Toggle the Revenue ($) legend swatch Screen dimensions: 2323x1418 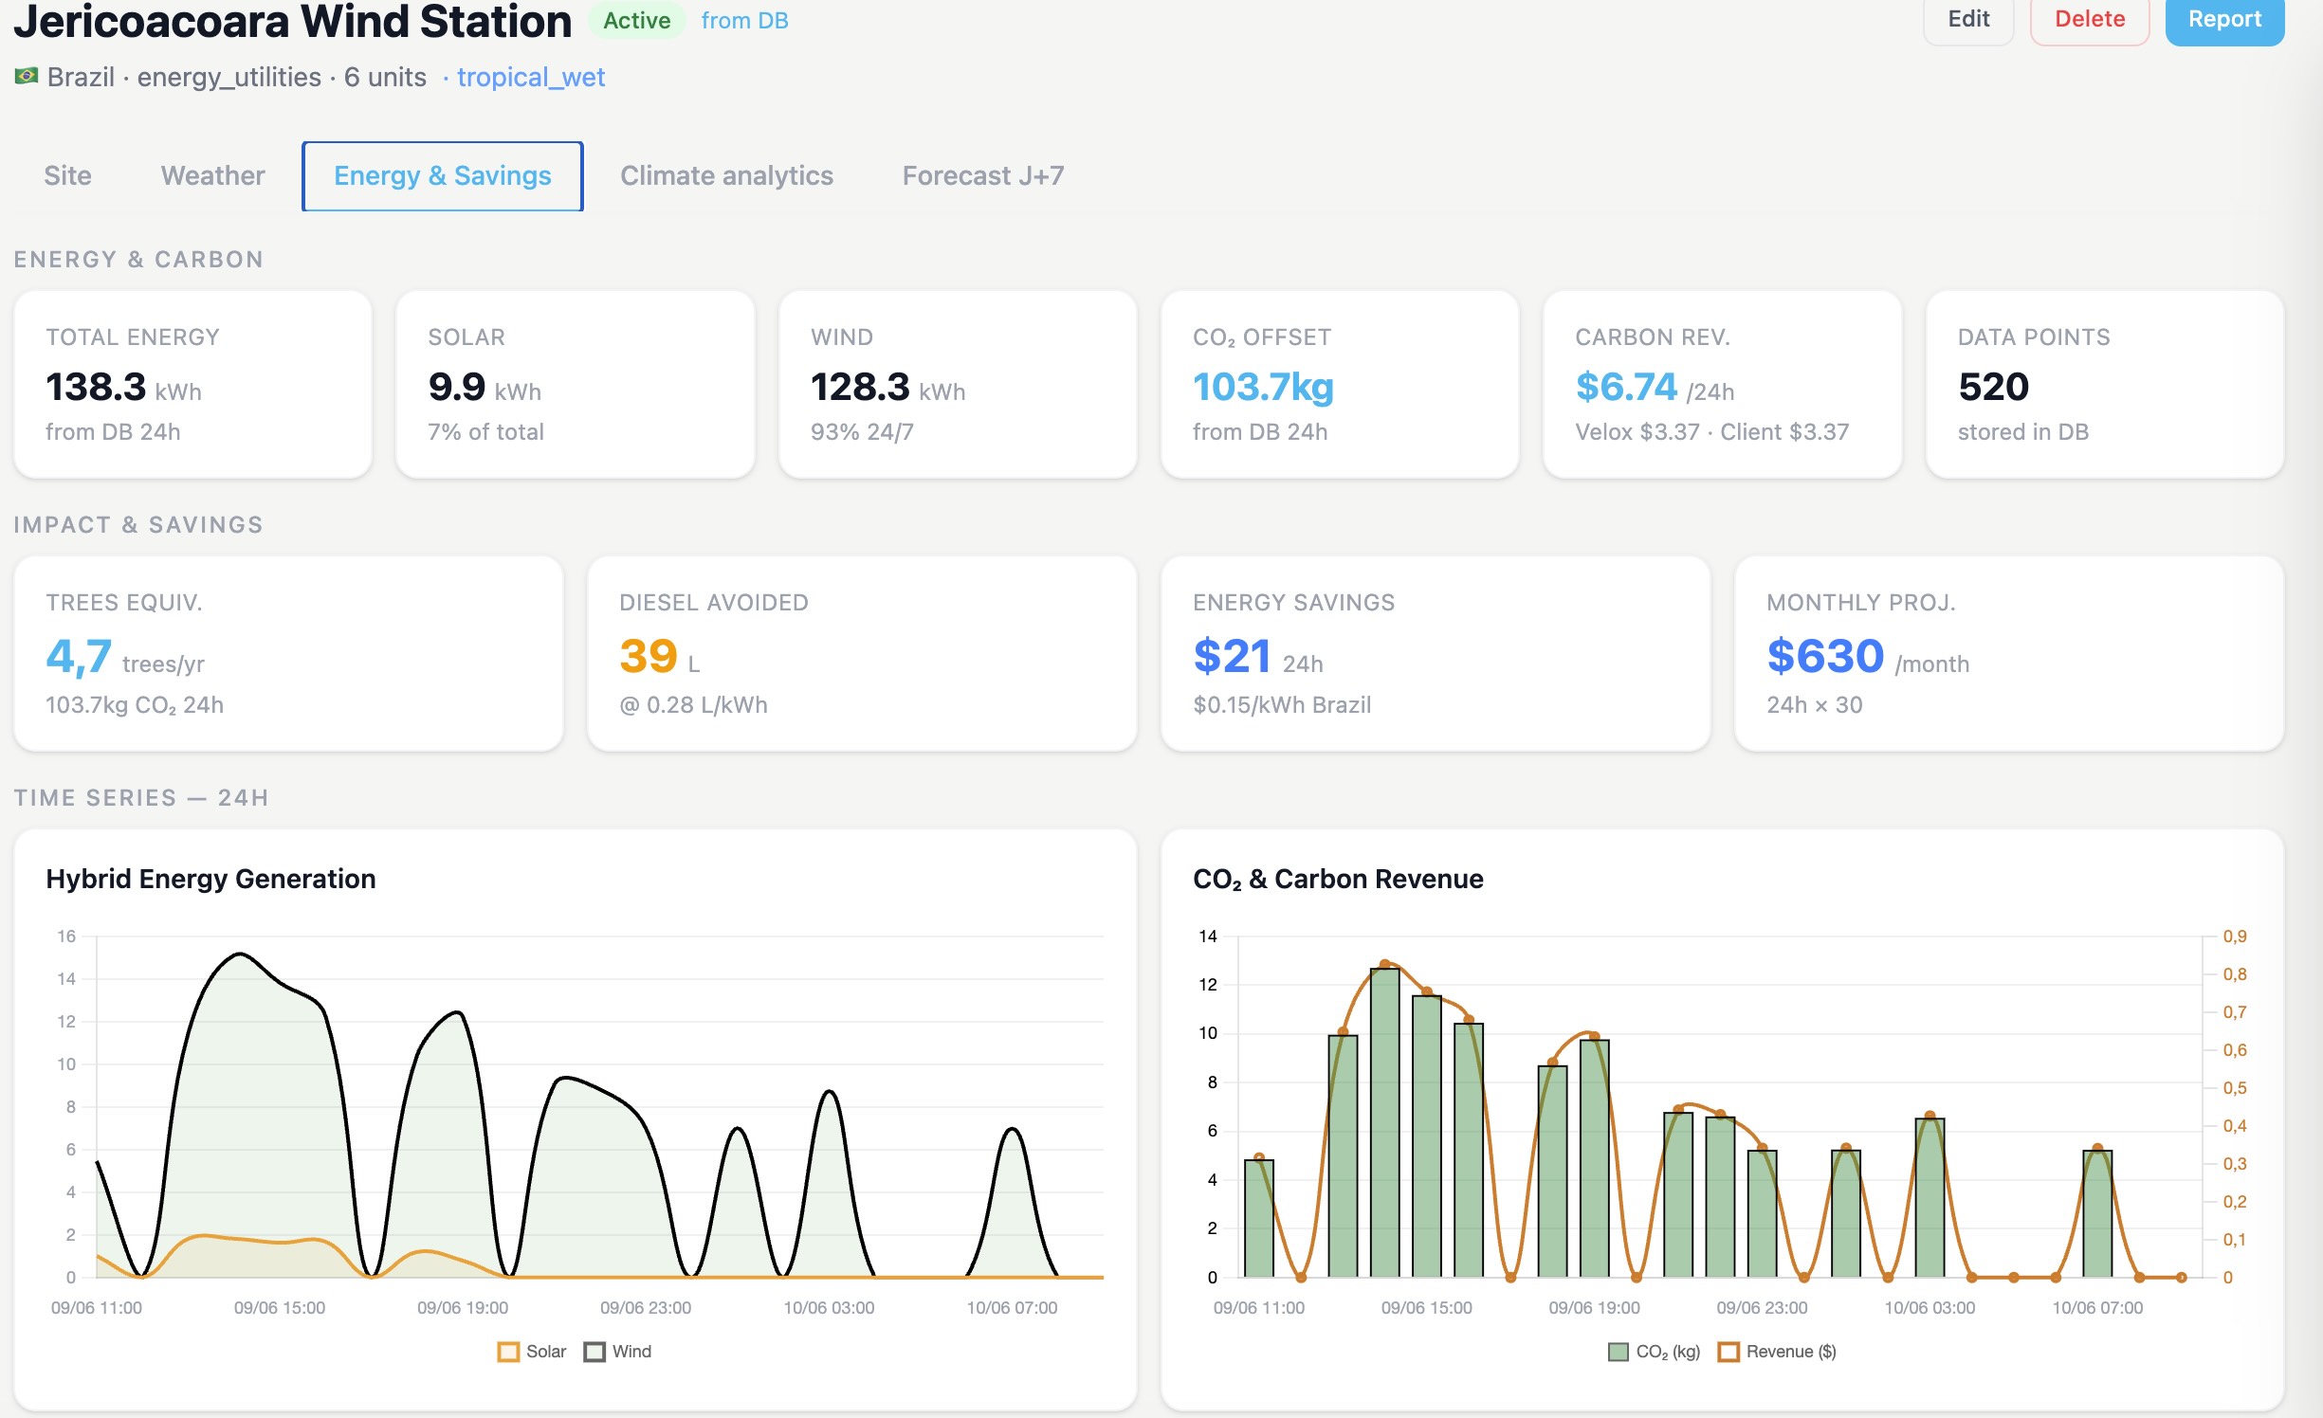tap(1729, 1352)
